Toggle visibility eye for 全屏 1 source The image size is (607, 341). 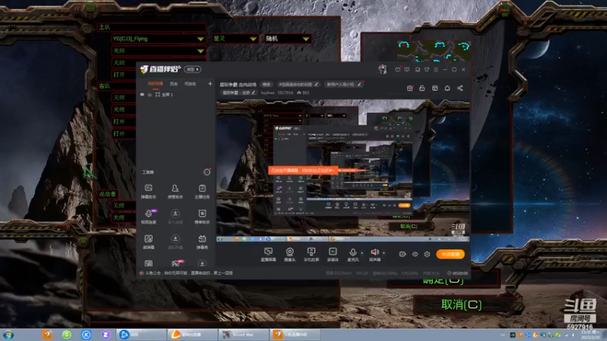[142, 94]
